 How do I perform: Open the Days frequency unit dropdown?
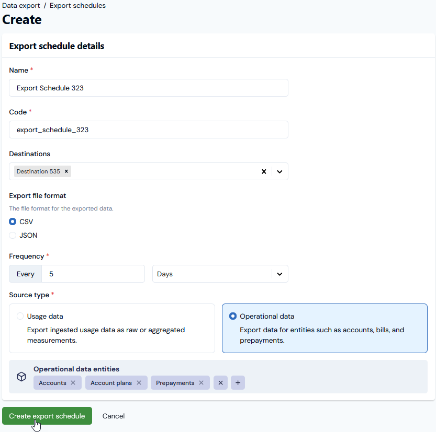220,274
